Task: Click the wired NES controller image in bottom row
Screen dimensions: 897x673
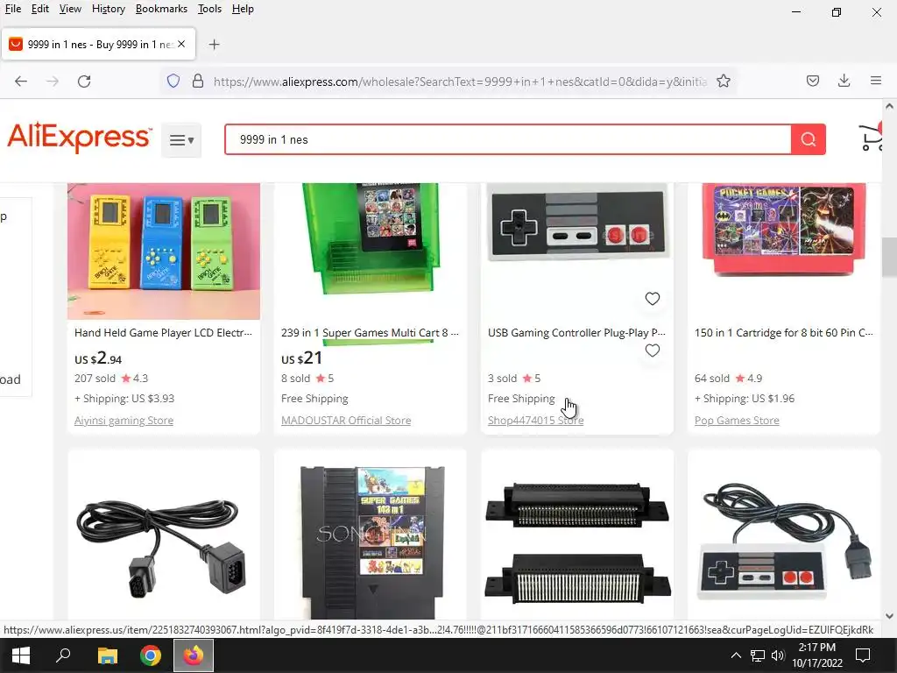Action: point(785,541)
